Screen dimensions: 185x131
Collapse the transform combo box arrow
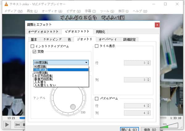pos(86,63)
